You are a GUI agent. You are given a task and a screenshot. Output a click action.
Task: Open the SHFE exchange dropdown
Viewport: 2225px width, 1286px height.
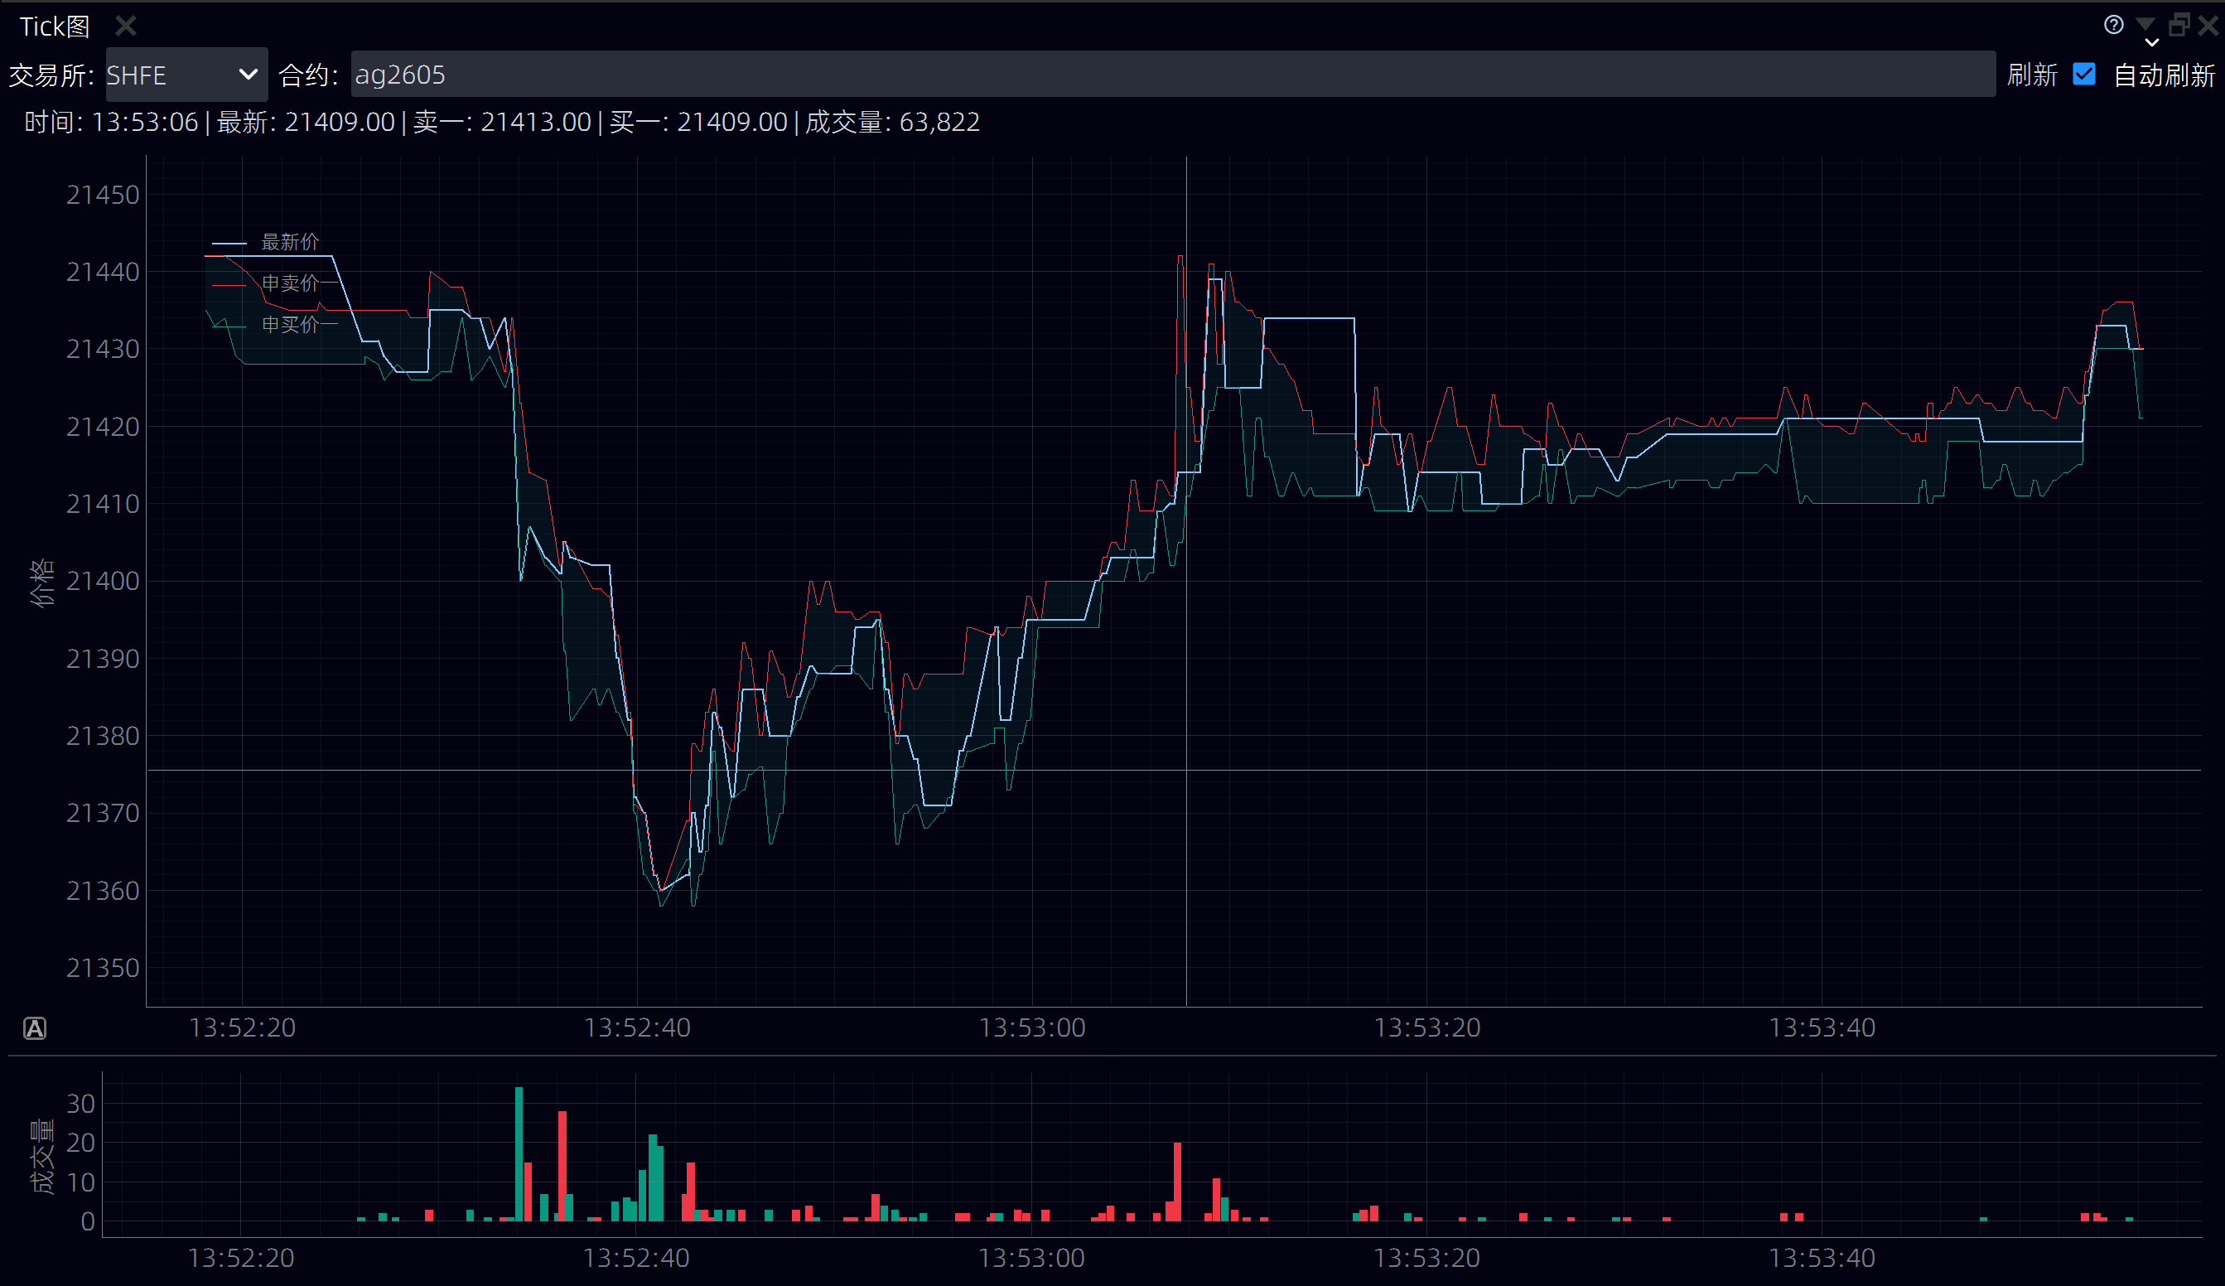(186, 75)
